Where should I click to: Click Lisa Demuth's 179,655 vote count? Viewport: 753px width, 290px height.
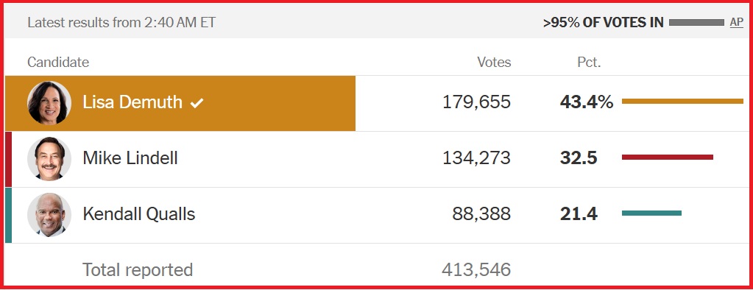tap(476, 102)
